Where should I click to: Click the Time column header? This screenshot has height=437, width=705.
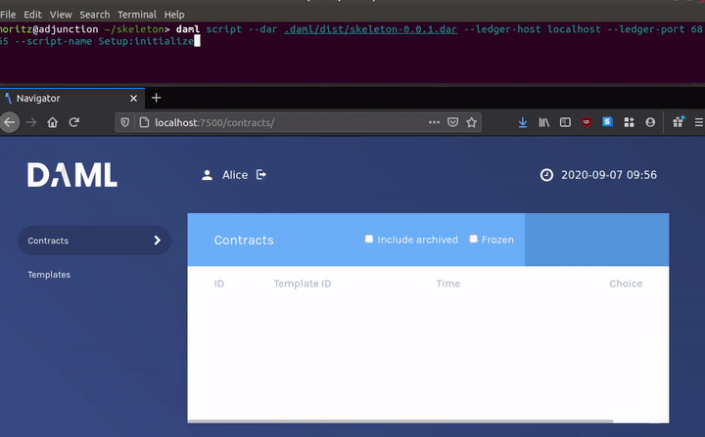tap(447, 284)
